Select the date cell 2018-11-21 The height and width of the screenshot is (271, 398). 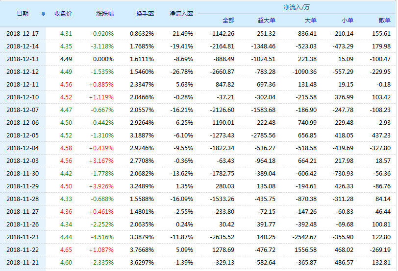pos(23,262)
